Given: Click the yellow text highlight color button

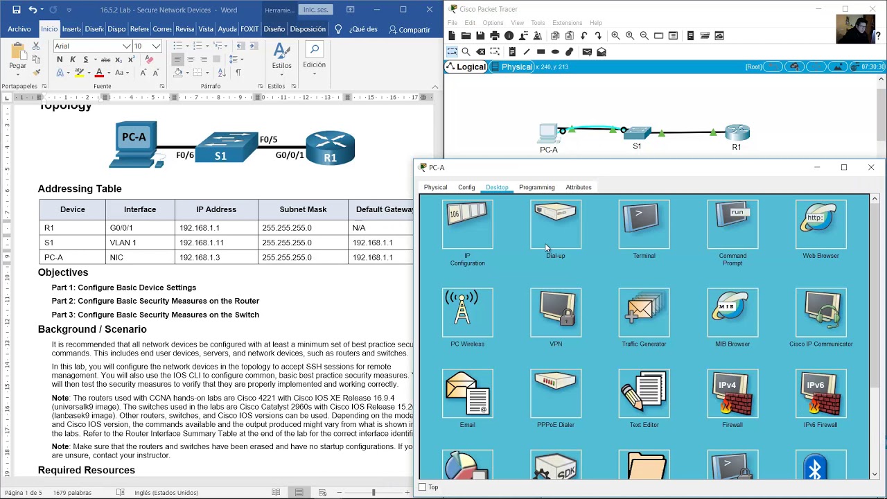Looking at the screenshot, I should pos(80,73).
